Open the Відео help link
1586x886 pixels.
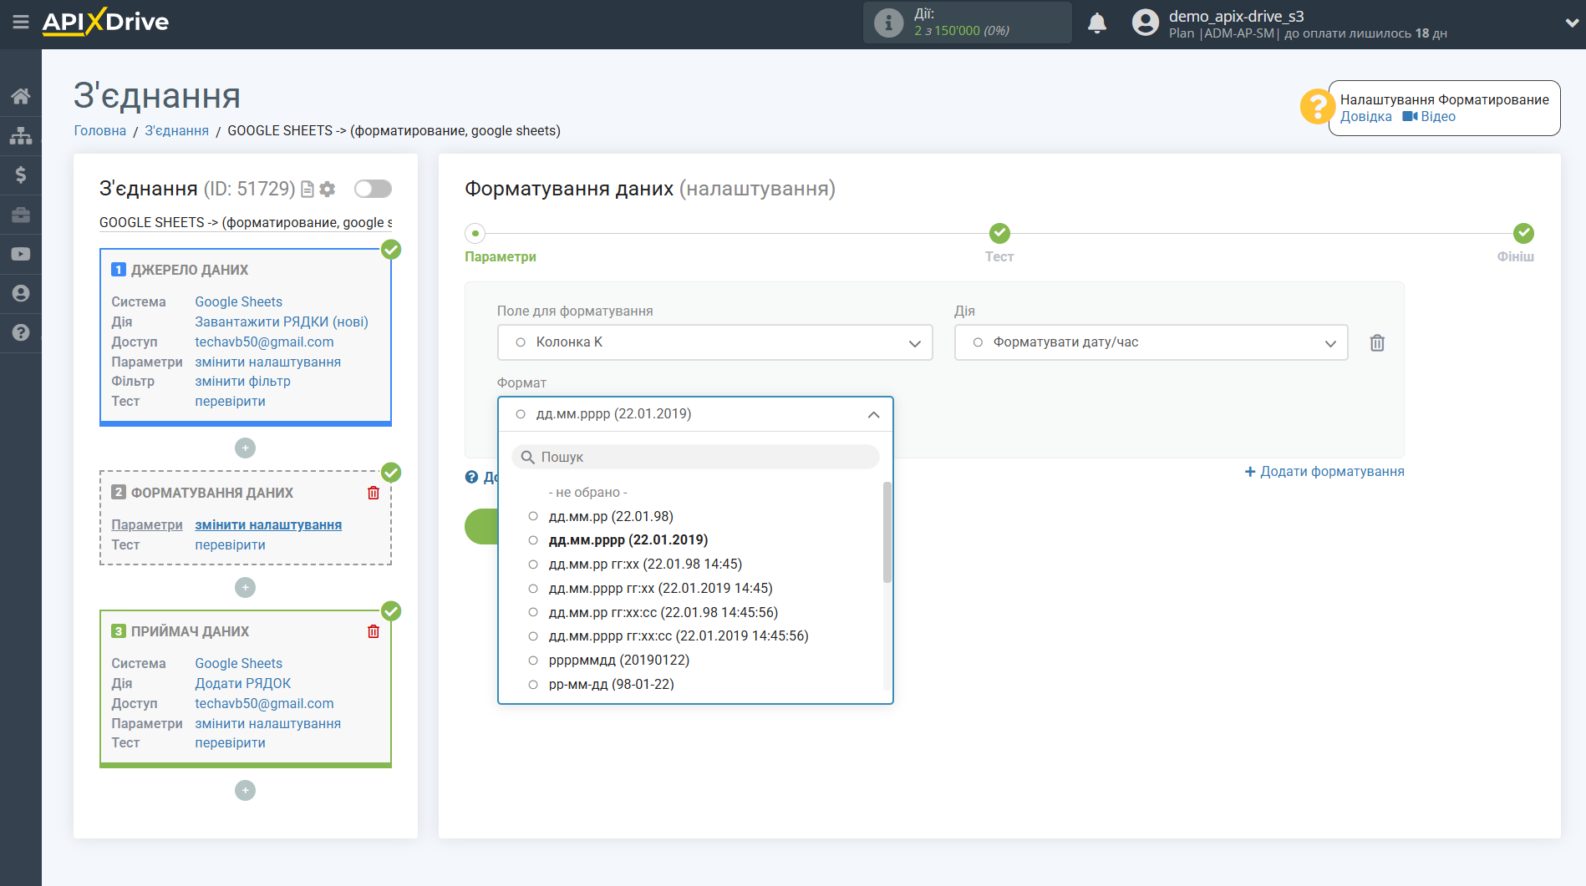(x=1438, y=116)
